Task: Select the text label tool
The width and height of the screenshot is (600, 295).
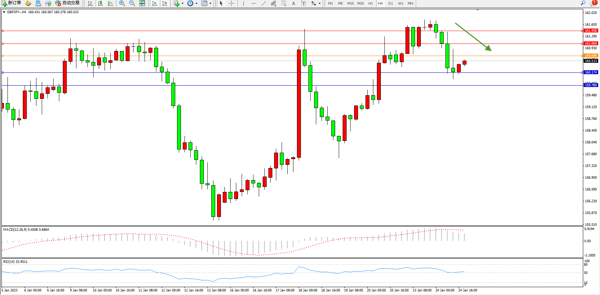Action: pos(293,3)
